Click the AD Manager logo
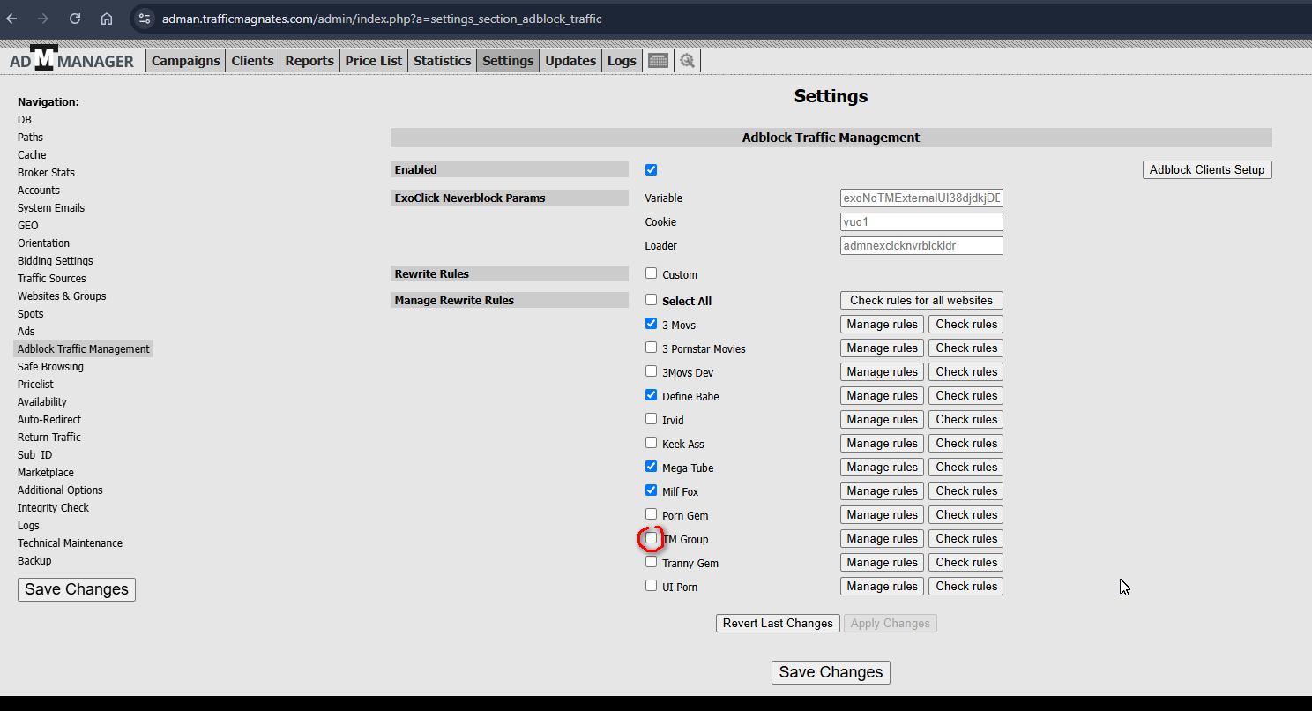The width and height of the screenshot is (1312, 711). (x=71, y=59)
